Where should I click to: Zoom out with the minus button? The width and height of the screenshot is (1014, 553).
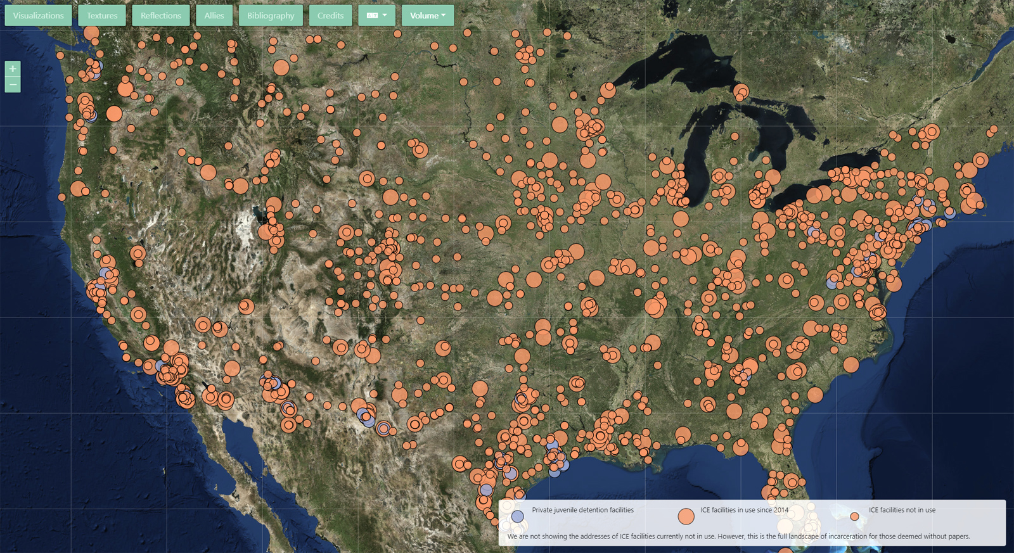click(x=13, y=85)
